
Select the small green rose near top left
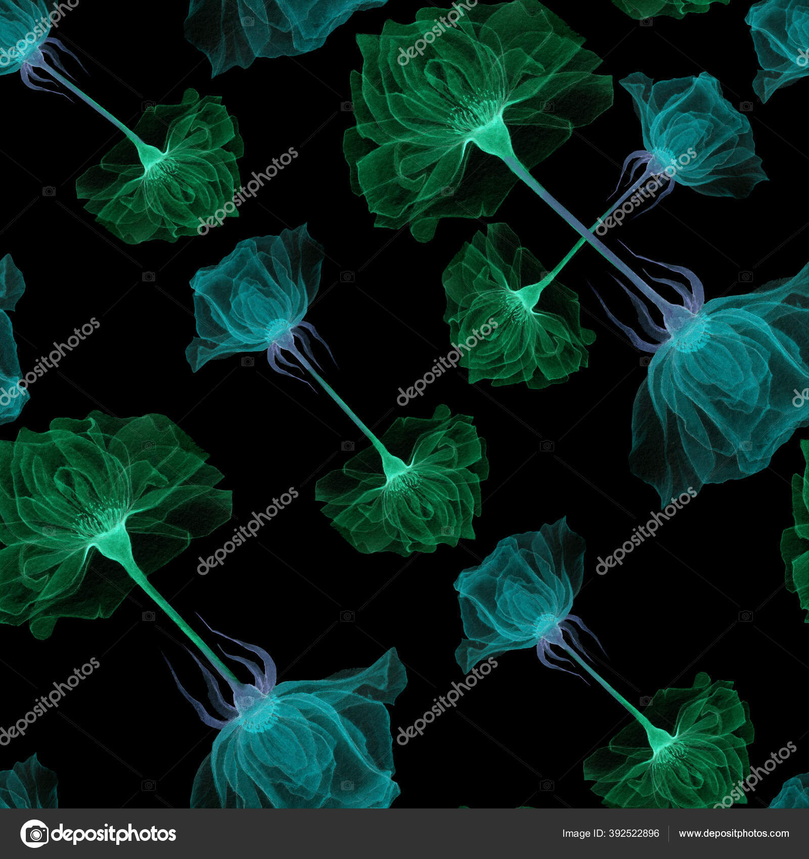[x=162, y=167]
